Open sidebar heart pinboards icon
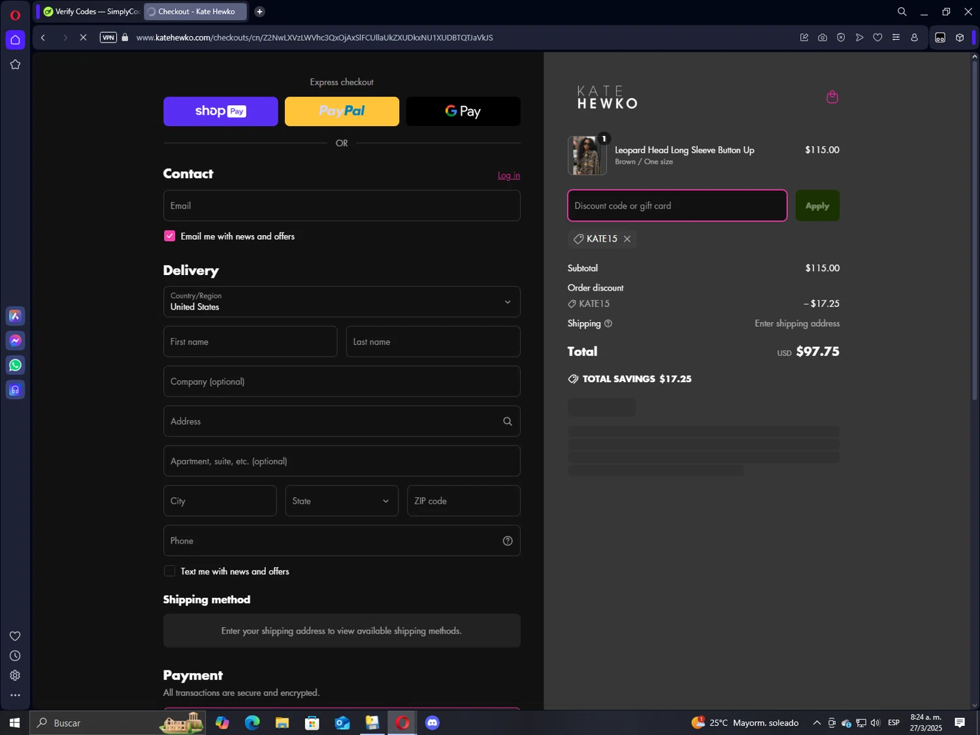 click(x=15, y=636)
